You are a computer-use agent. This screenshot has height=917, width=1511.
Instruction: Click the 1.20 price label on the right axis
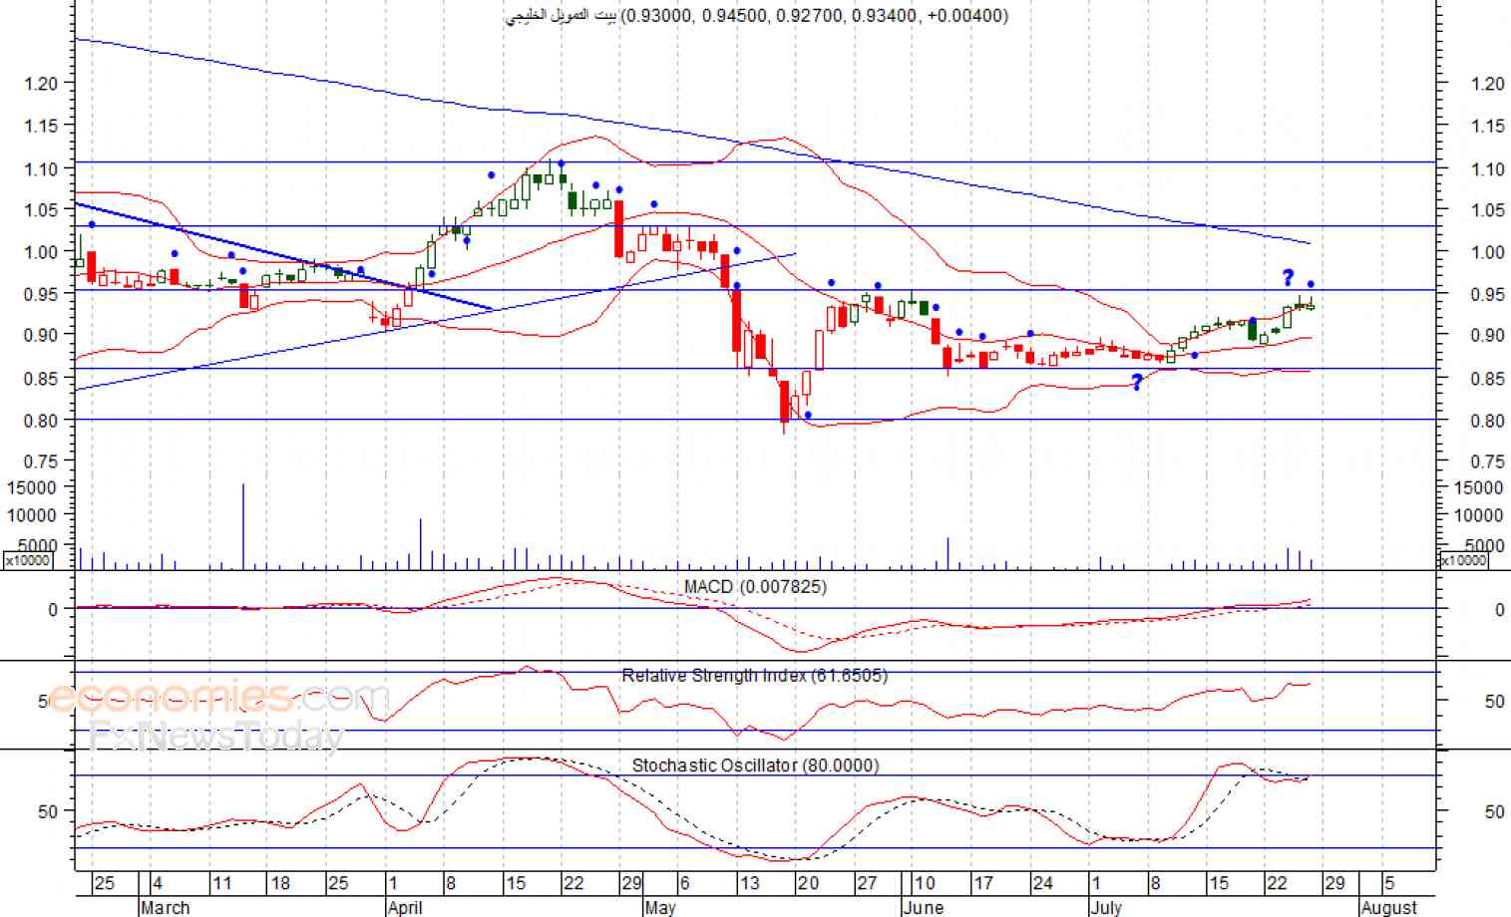(x=1487, y=84)
